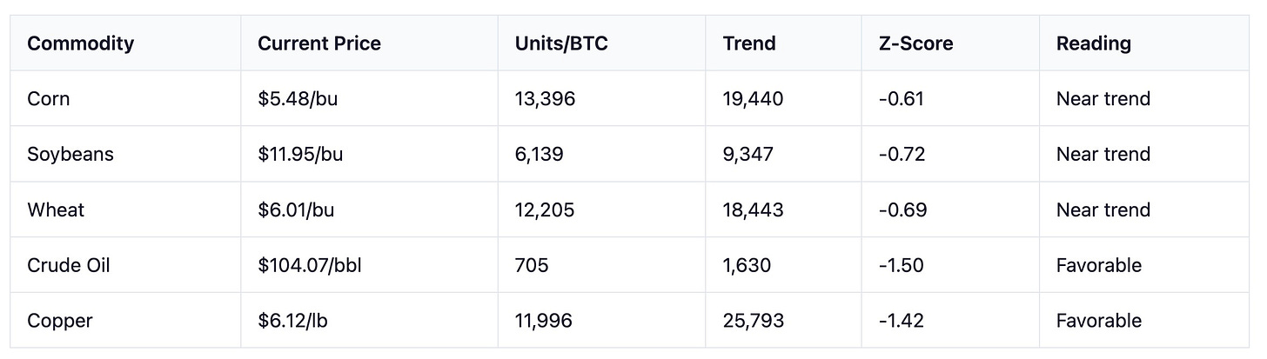This screenshot has height=359, width=1267.
Task: Click the Commodity column header
Action: click(81, 43)
